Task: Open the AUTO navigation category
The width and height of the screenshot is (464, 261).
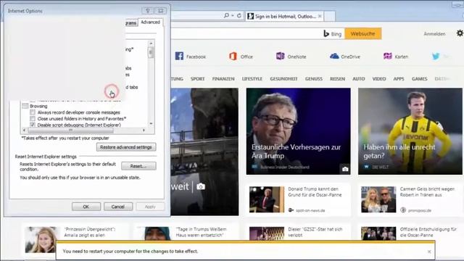Action: (x=359, y=79)
